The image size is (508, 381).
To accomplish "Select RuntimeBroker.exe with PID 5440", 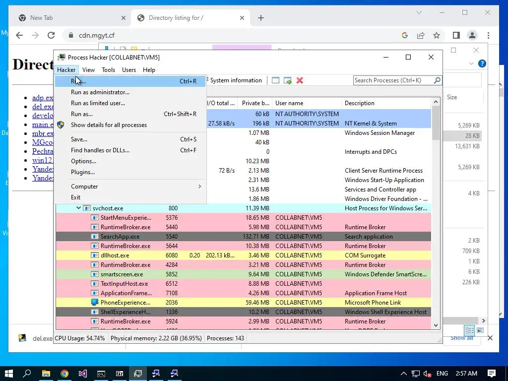I will 243,227.
